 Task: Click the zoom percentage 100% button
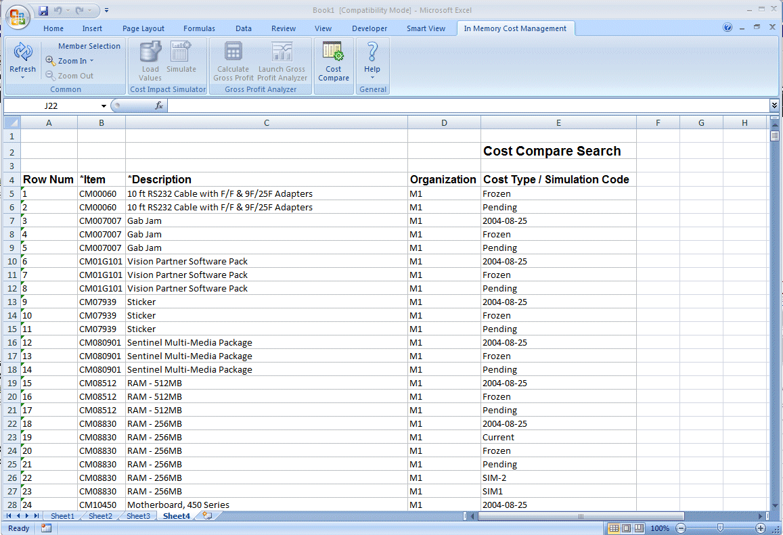click(660, 528)
